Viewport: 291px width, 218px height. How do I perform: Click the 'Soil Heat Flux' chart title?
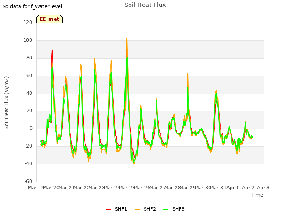(x=145, y=5)
